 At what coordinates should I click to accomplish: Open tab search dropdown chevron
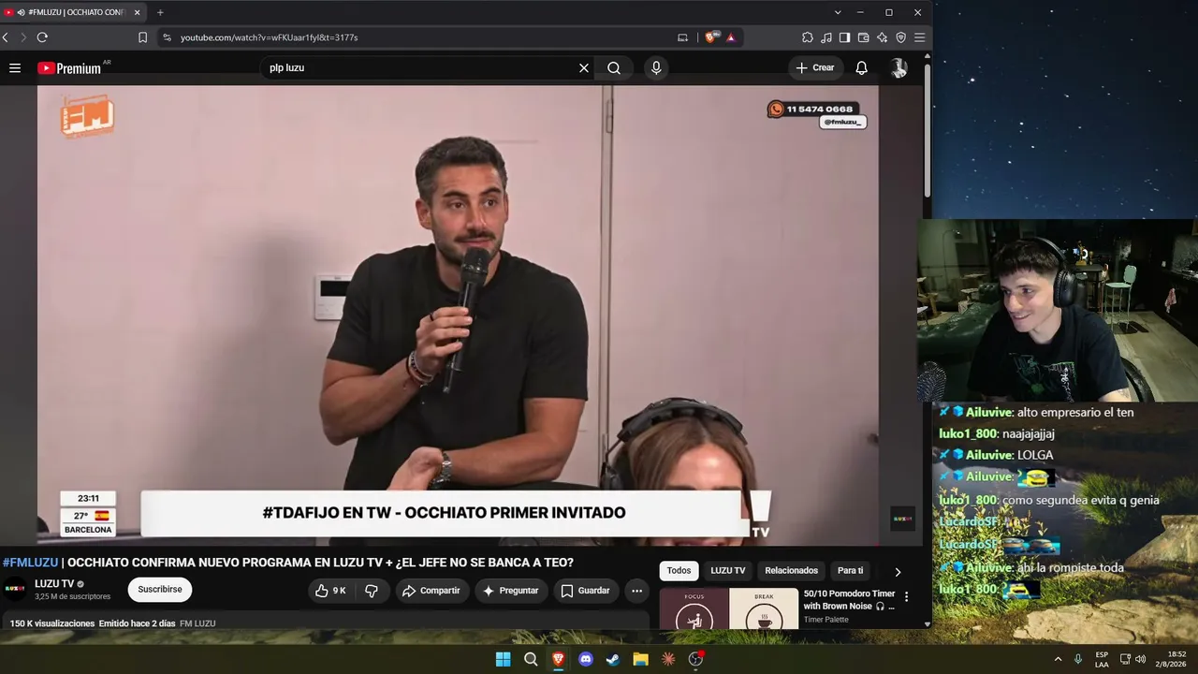tap(838, 12)
